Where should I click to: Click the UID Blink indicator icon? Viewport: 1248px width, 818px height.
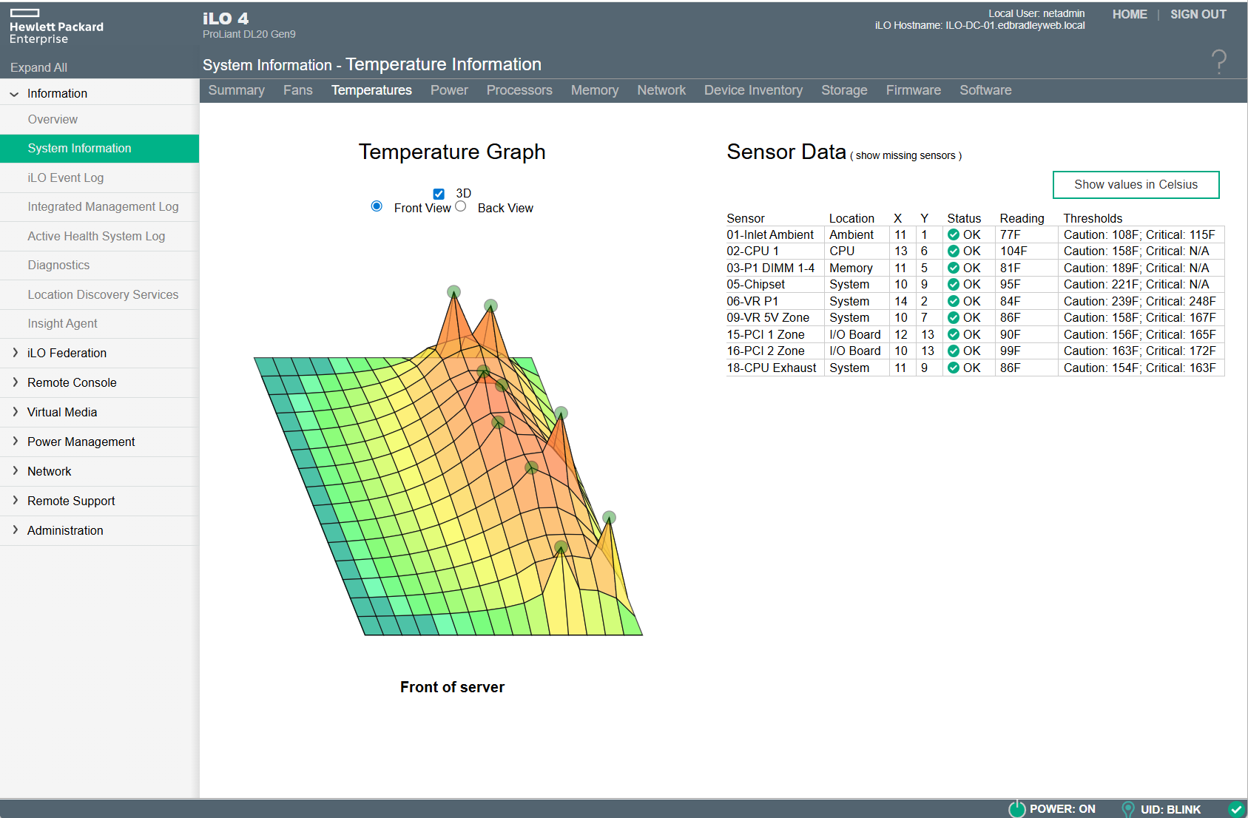[1128, 809]
